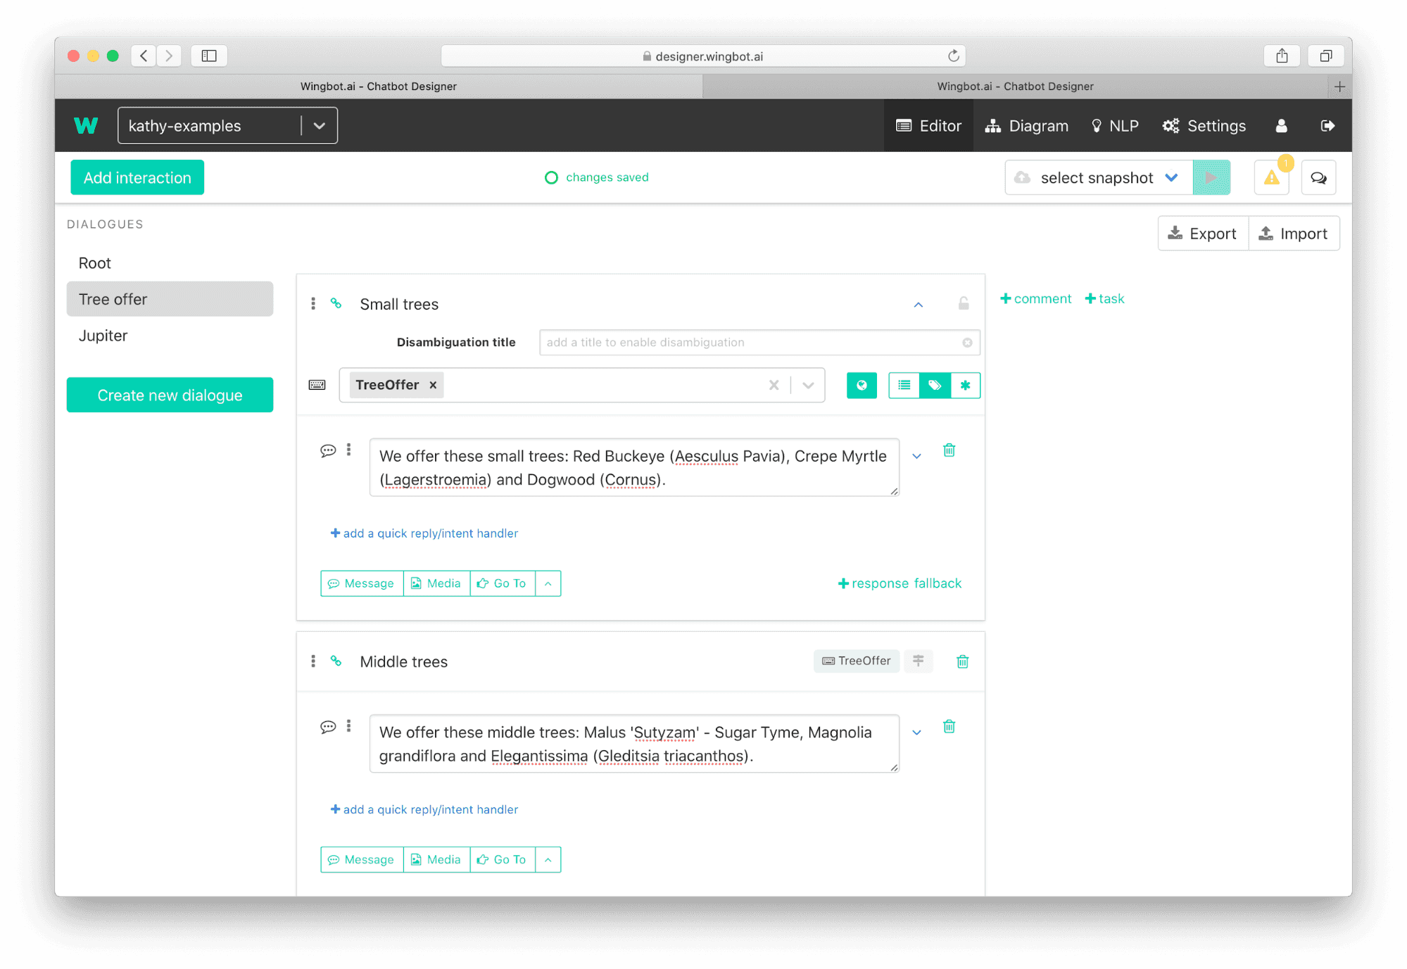Select the list view toggle icon
1407x969 pixels.
(904, 385)
